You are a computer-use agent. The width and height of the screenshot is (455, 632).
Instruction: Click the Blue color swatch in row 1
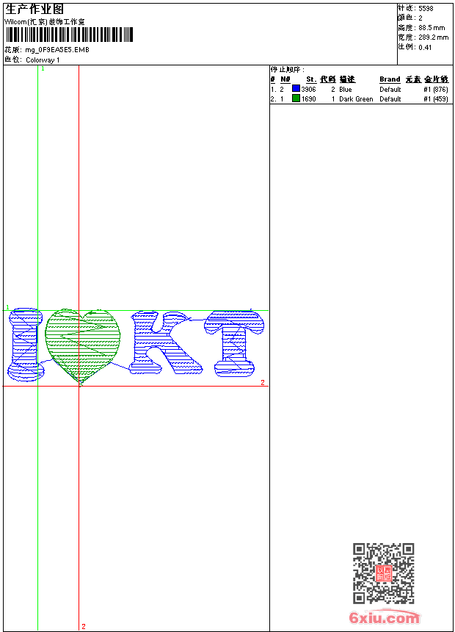[x=296, y=89]
